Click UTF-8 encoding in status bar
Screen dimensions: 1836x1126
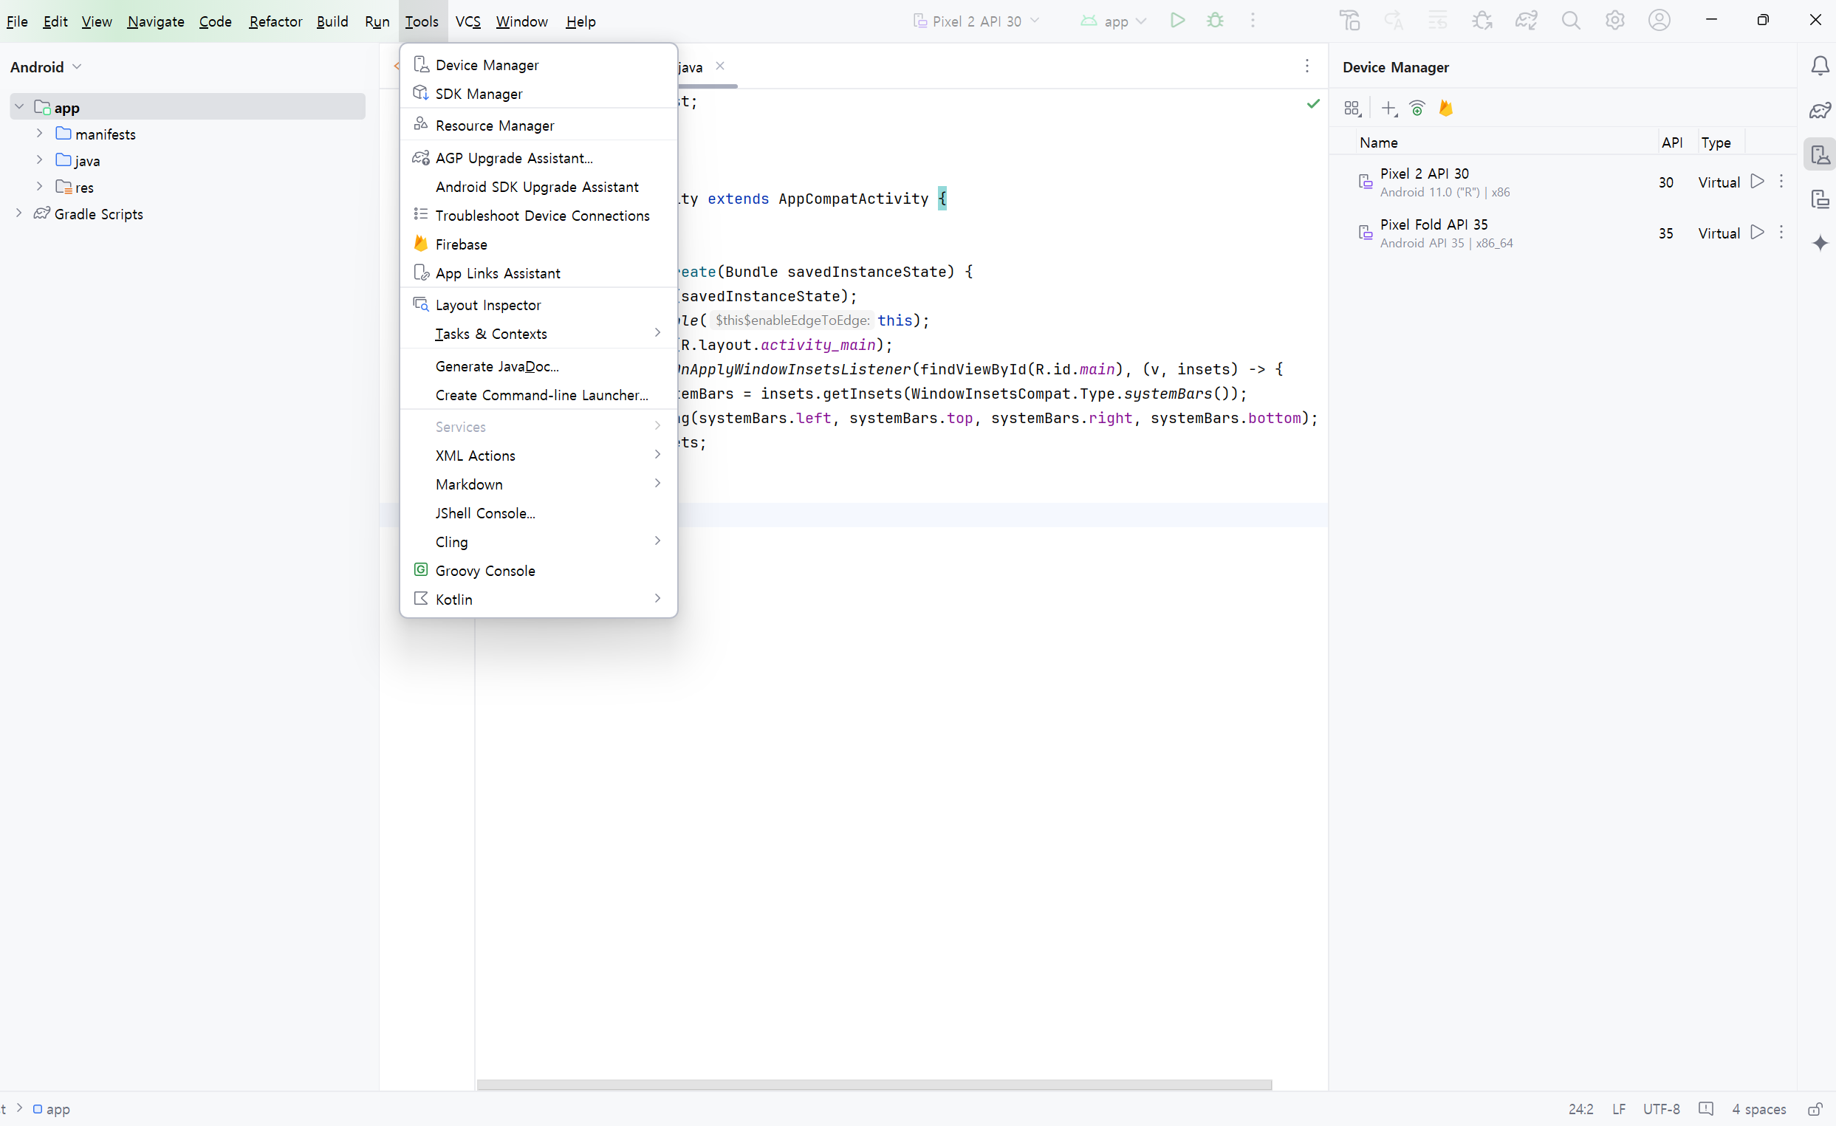click(x=1661, y=1109)
